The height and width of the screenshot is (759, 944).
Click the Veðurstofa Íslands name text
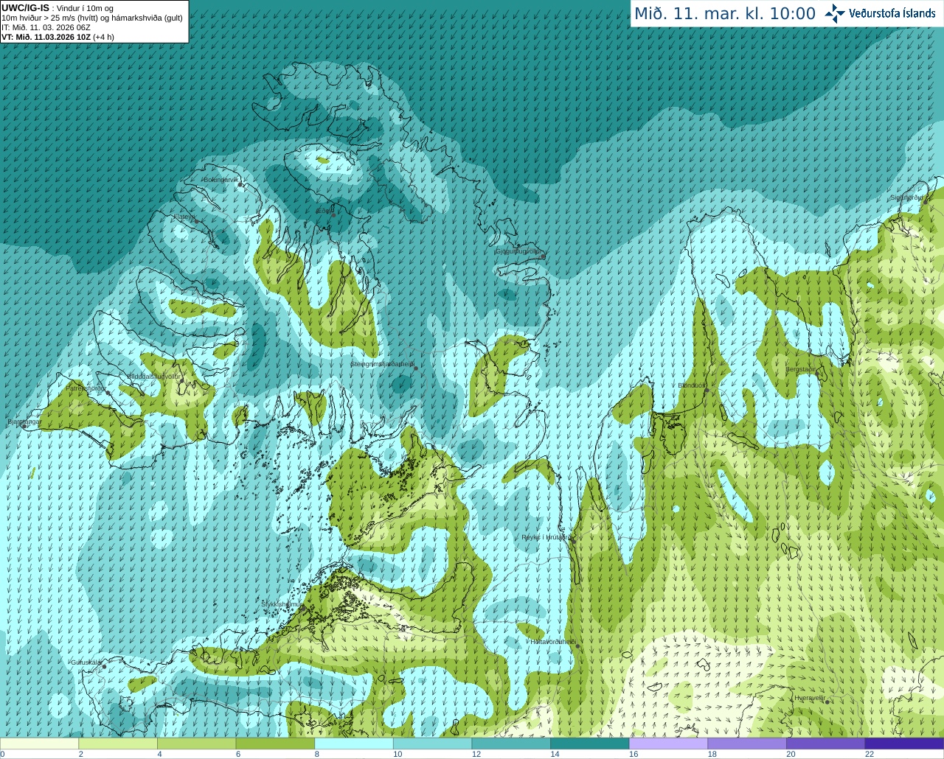(892, 13)
